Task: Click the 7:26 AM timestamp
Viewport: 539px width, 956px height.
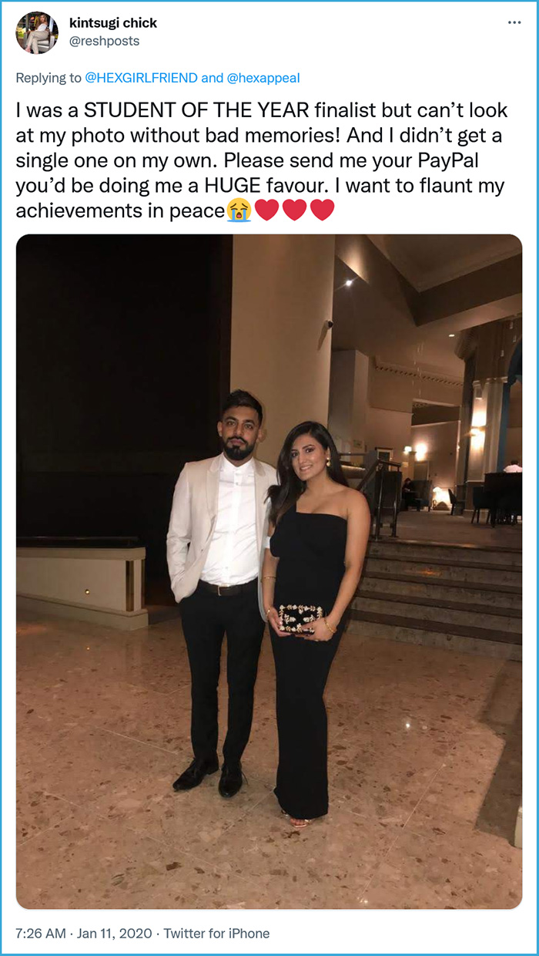Action: (x=40, y=934)
